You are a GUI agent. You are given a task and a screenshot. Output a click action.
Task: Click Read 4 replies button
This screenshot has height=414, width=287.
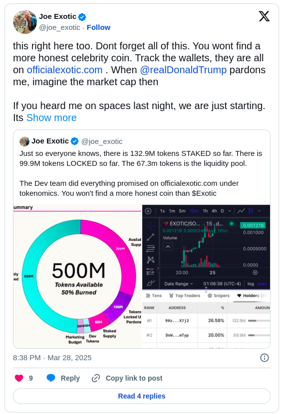coord(142,396)
